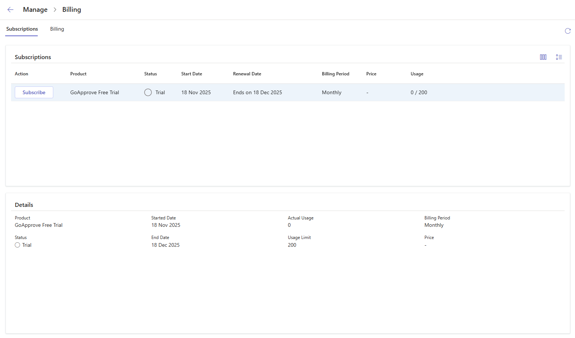Open the column chooser icon

tap(543, 57)
